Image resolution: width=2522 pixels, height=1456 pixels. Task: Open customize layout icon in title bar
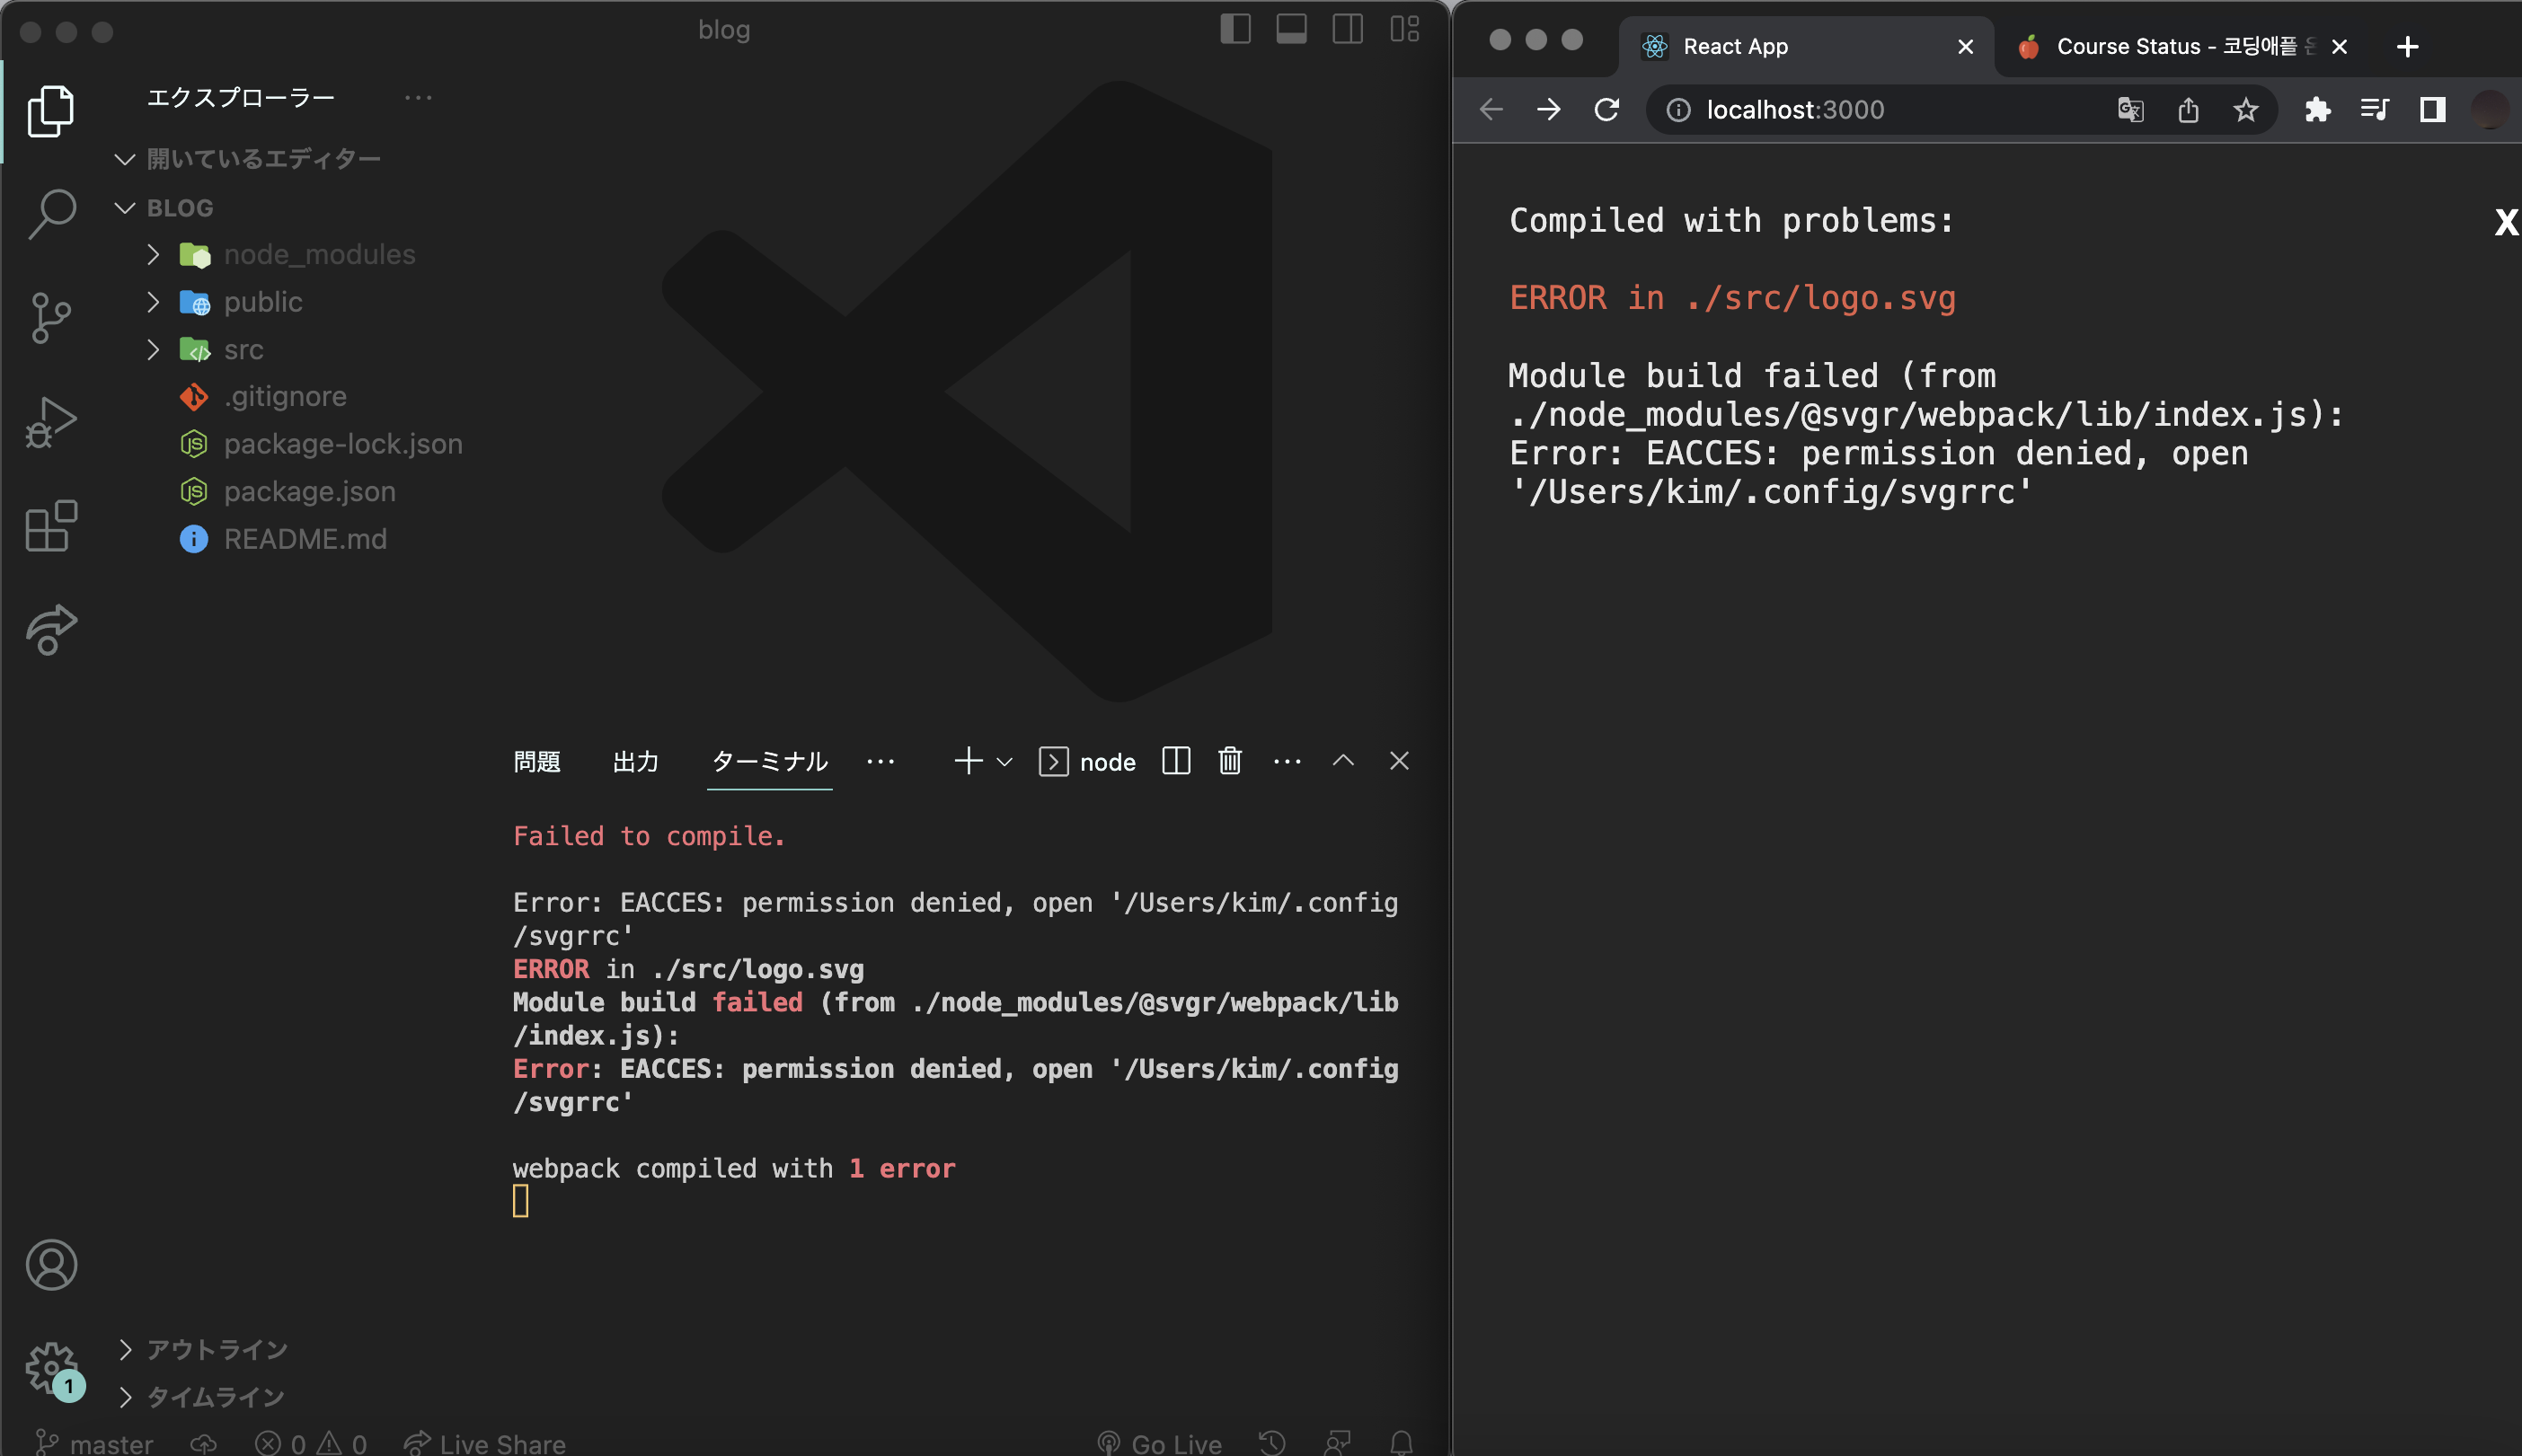1405,29
